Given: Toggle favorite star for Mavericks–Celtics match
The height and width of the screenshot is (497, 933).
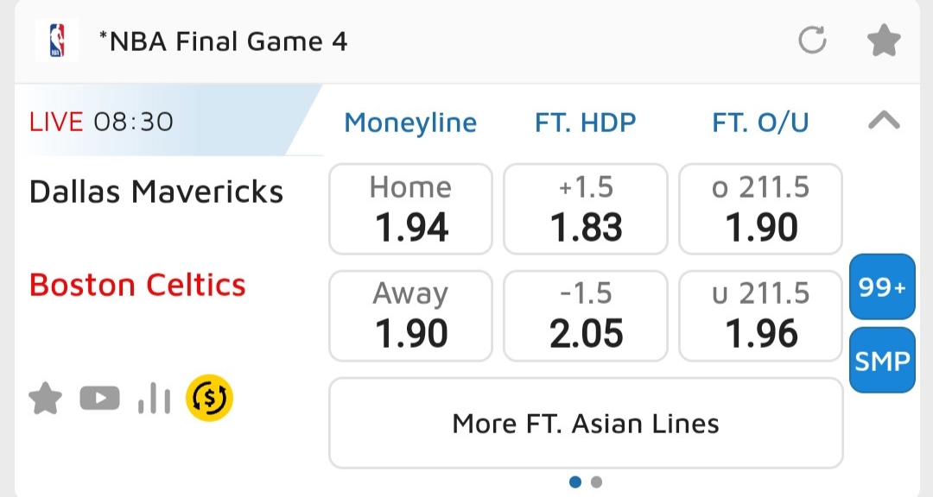Looking at the screenshot, I should pos(46,399).
